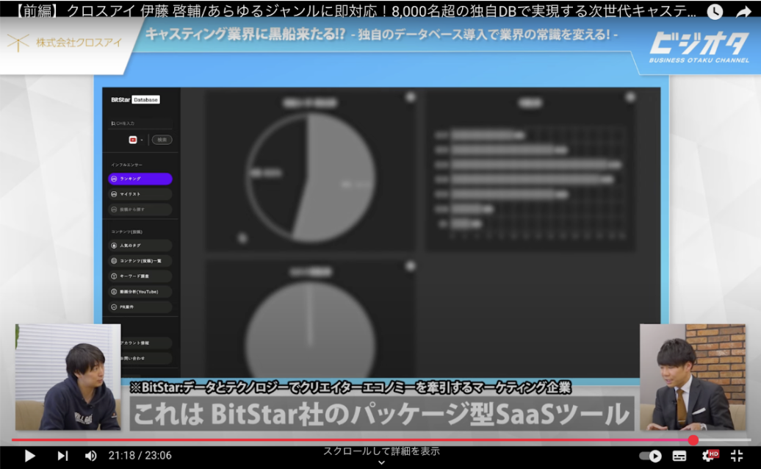Open アカウント情報 in the sidebar
Image resolution: width=761 pixels, height=469 pixels.
point(147,343)
